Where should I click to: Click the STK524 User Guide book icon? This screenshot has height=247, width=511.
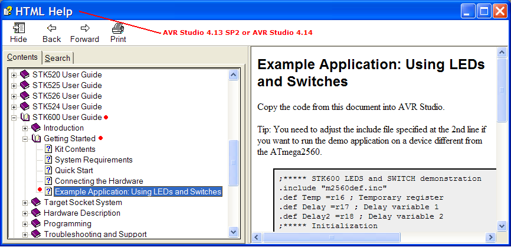[24, 106]
